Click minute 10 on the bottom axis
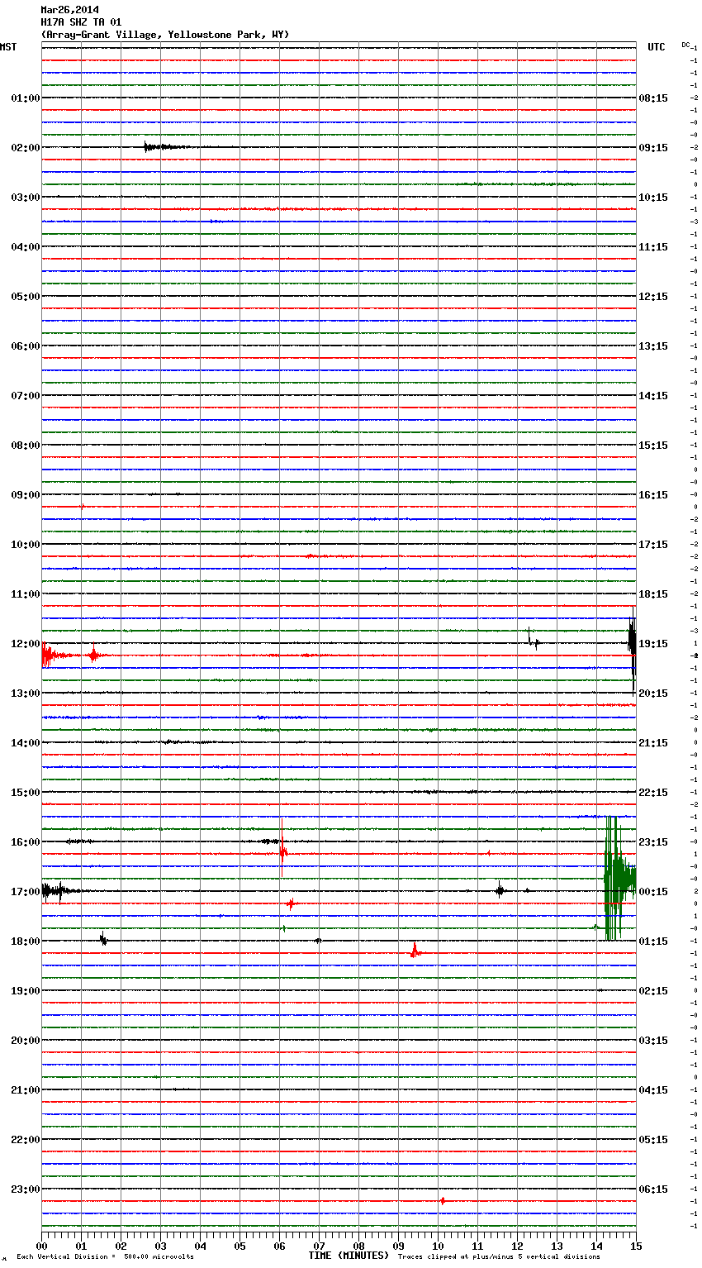Viewport: 702px width, 1268px height. click(x=438, y=1246)
